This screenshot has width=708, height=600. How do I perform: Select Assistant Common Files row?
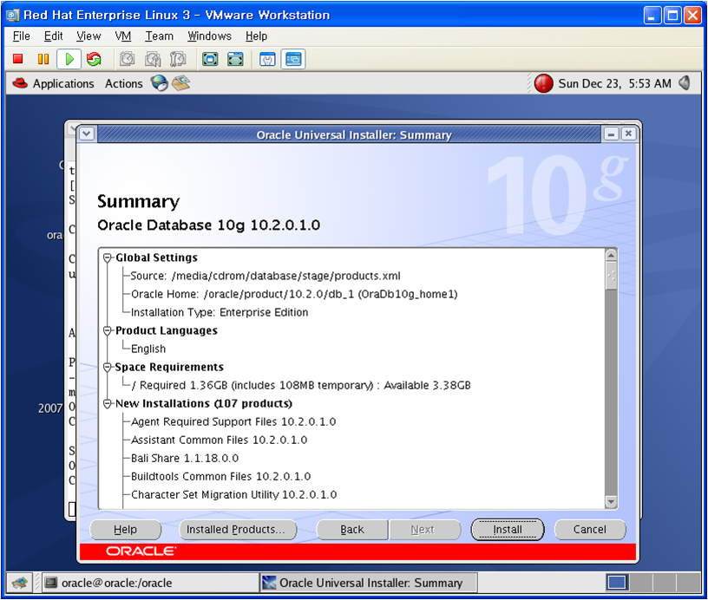pyautogui.click(x=219, y=440)
